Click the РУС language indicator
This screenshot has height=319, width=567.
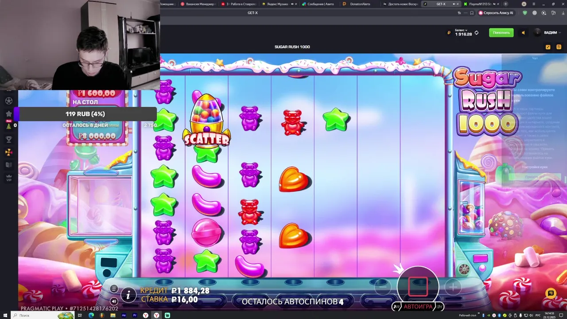click(538, 315)
